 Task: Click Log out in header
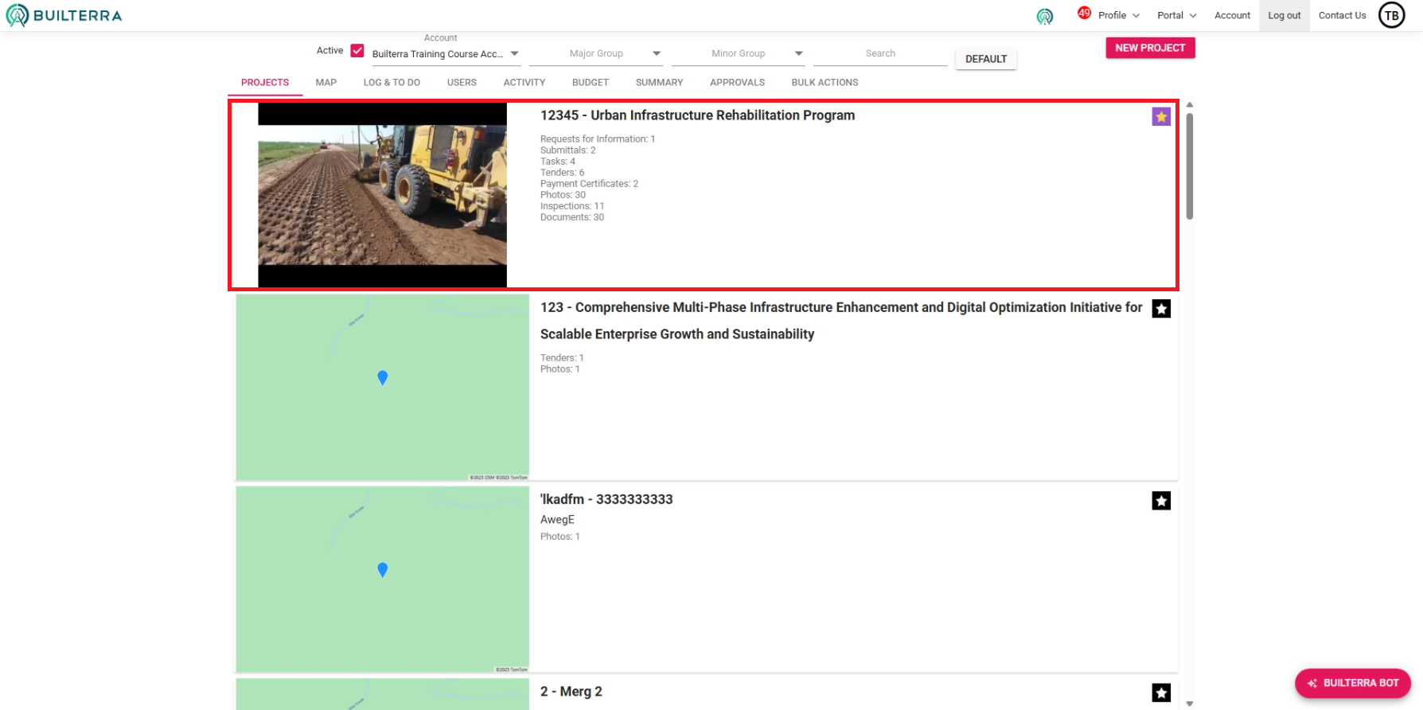[x=1285, y=15]
